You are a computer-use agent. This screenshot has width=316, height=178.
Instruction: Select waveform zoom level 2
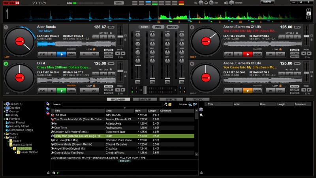pos(308,14)
